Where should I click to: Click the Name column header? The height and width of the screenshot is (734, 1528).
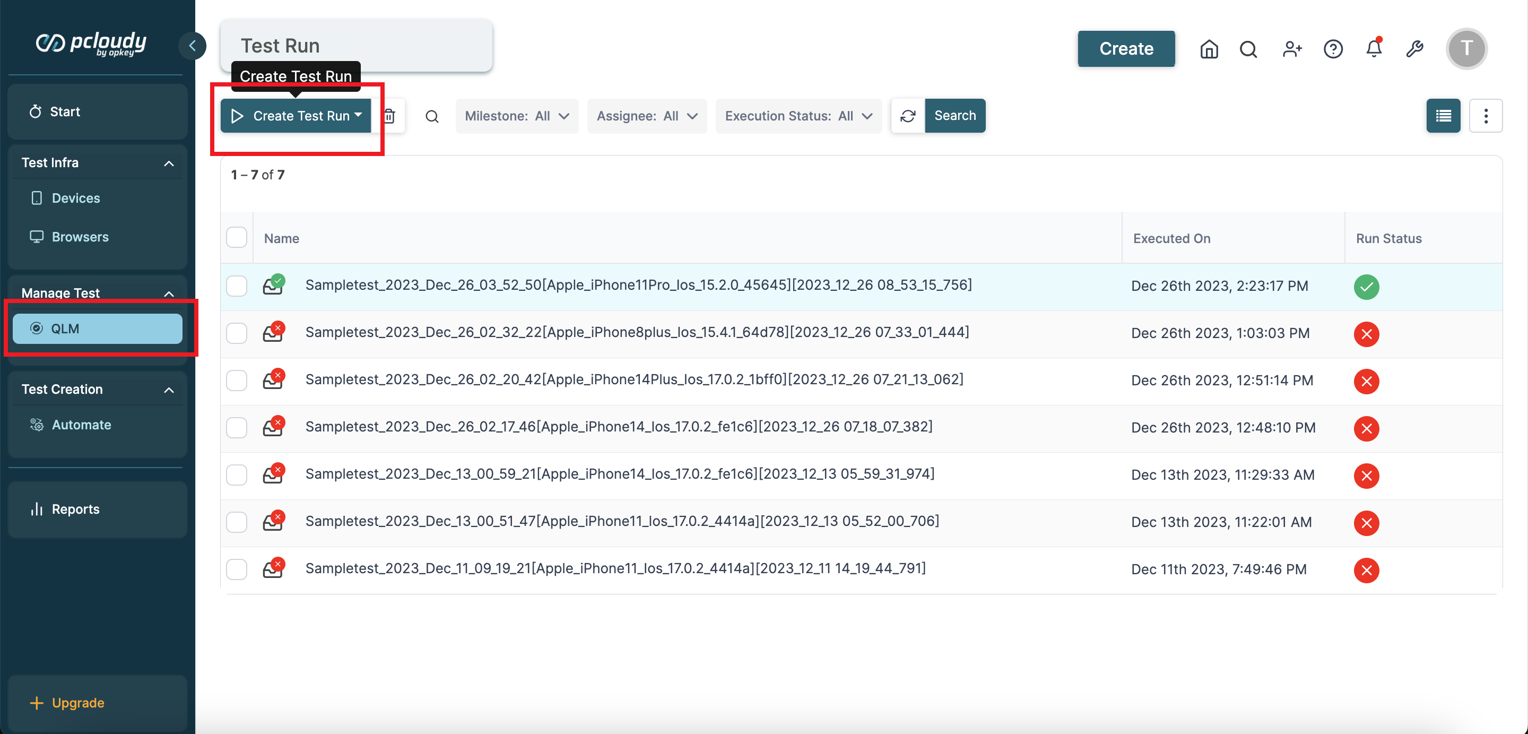(x=281, y=238)
